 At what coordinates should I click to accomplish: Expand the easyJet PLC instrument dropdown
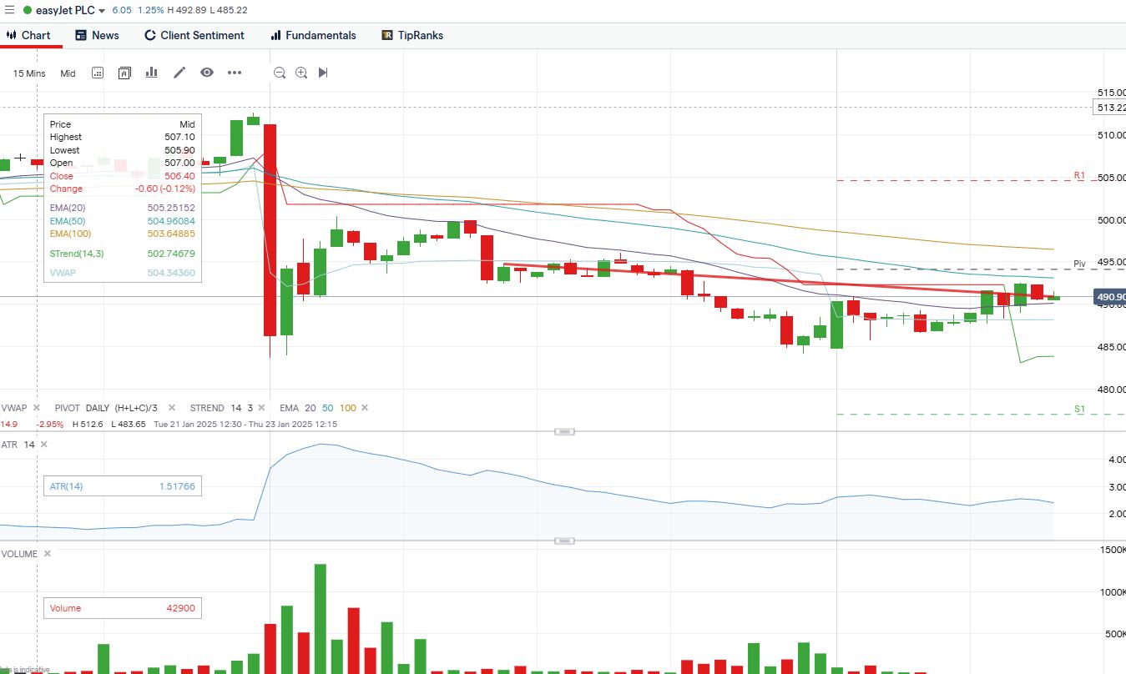click(102, 11)
